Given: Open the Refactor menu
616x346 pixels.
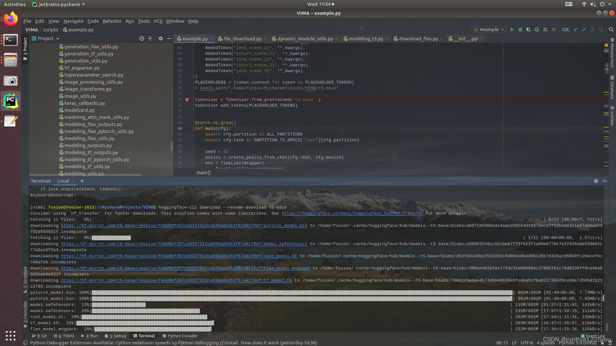Looking at the screenshot, I should pyautogui.click(x=112, y=21).
